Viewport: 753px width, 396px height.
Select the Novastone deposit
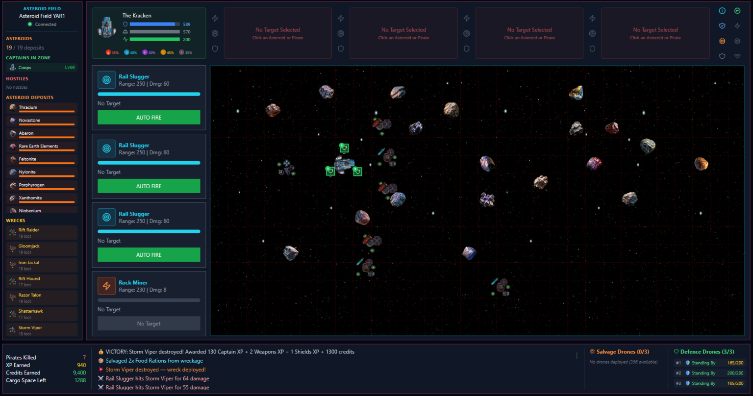click(x=42, y=121)
